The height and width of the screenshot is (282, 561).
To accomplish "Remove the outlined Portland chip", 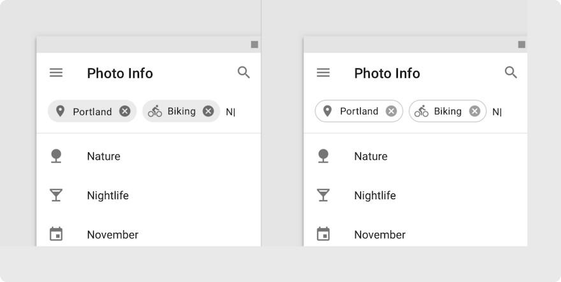I will pyautogui.click(x=391, y=111).
